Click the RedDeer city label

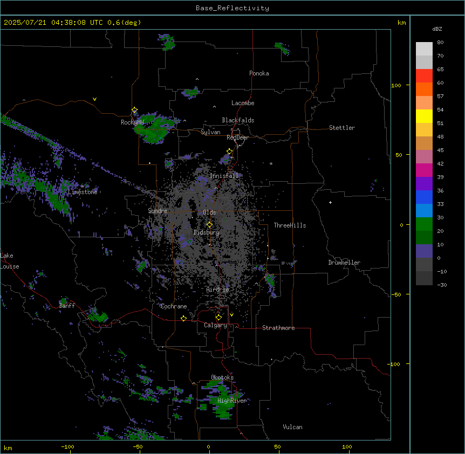point(237,137)
